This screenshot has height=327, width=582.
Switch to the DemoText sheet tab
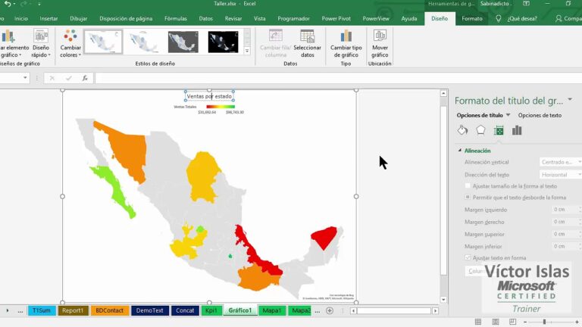pyautogui.click(x=149, y=310)
